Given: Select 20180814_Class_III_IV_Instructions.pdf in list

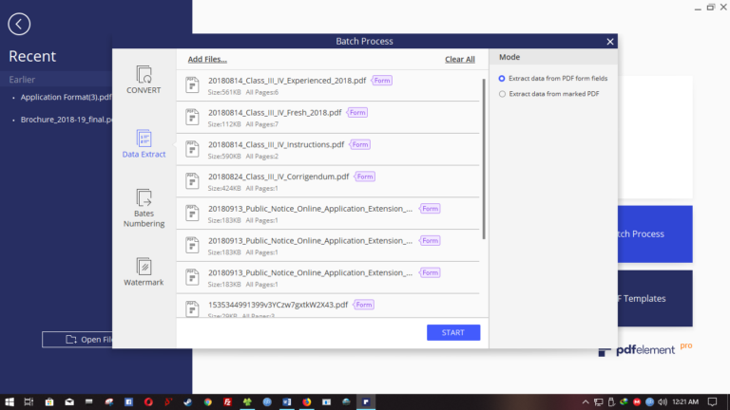Looking at the screenshot, I should [x=276, y=144].
